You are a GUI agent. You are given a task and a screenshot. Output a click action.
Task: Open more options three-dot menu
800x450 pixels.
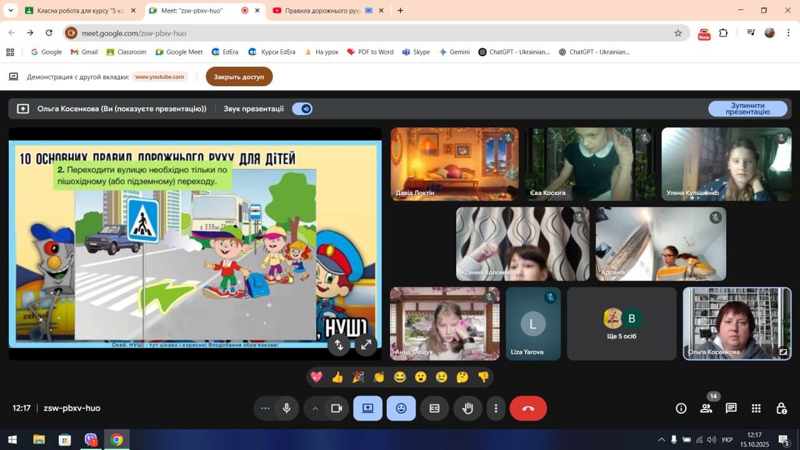click(496, 409)
